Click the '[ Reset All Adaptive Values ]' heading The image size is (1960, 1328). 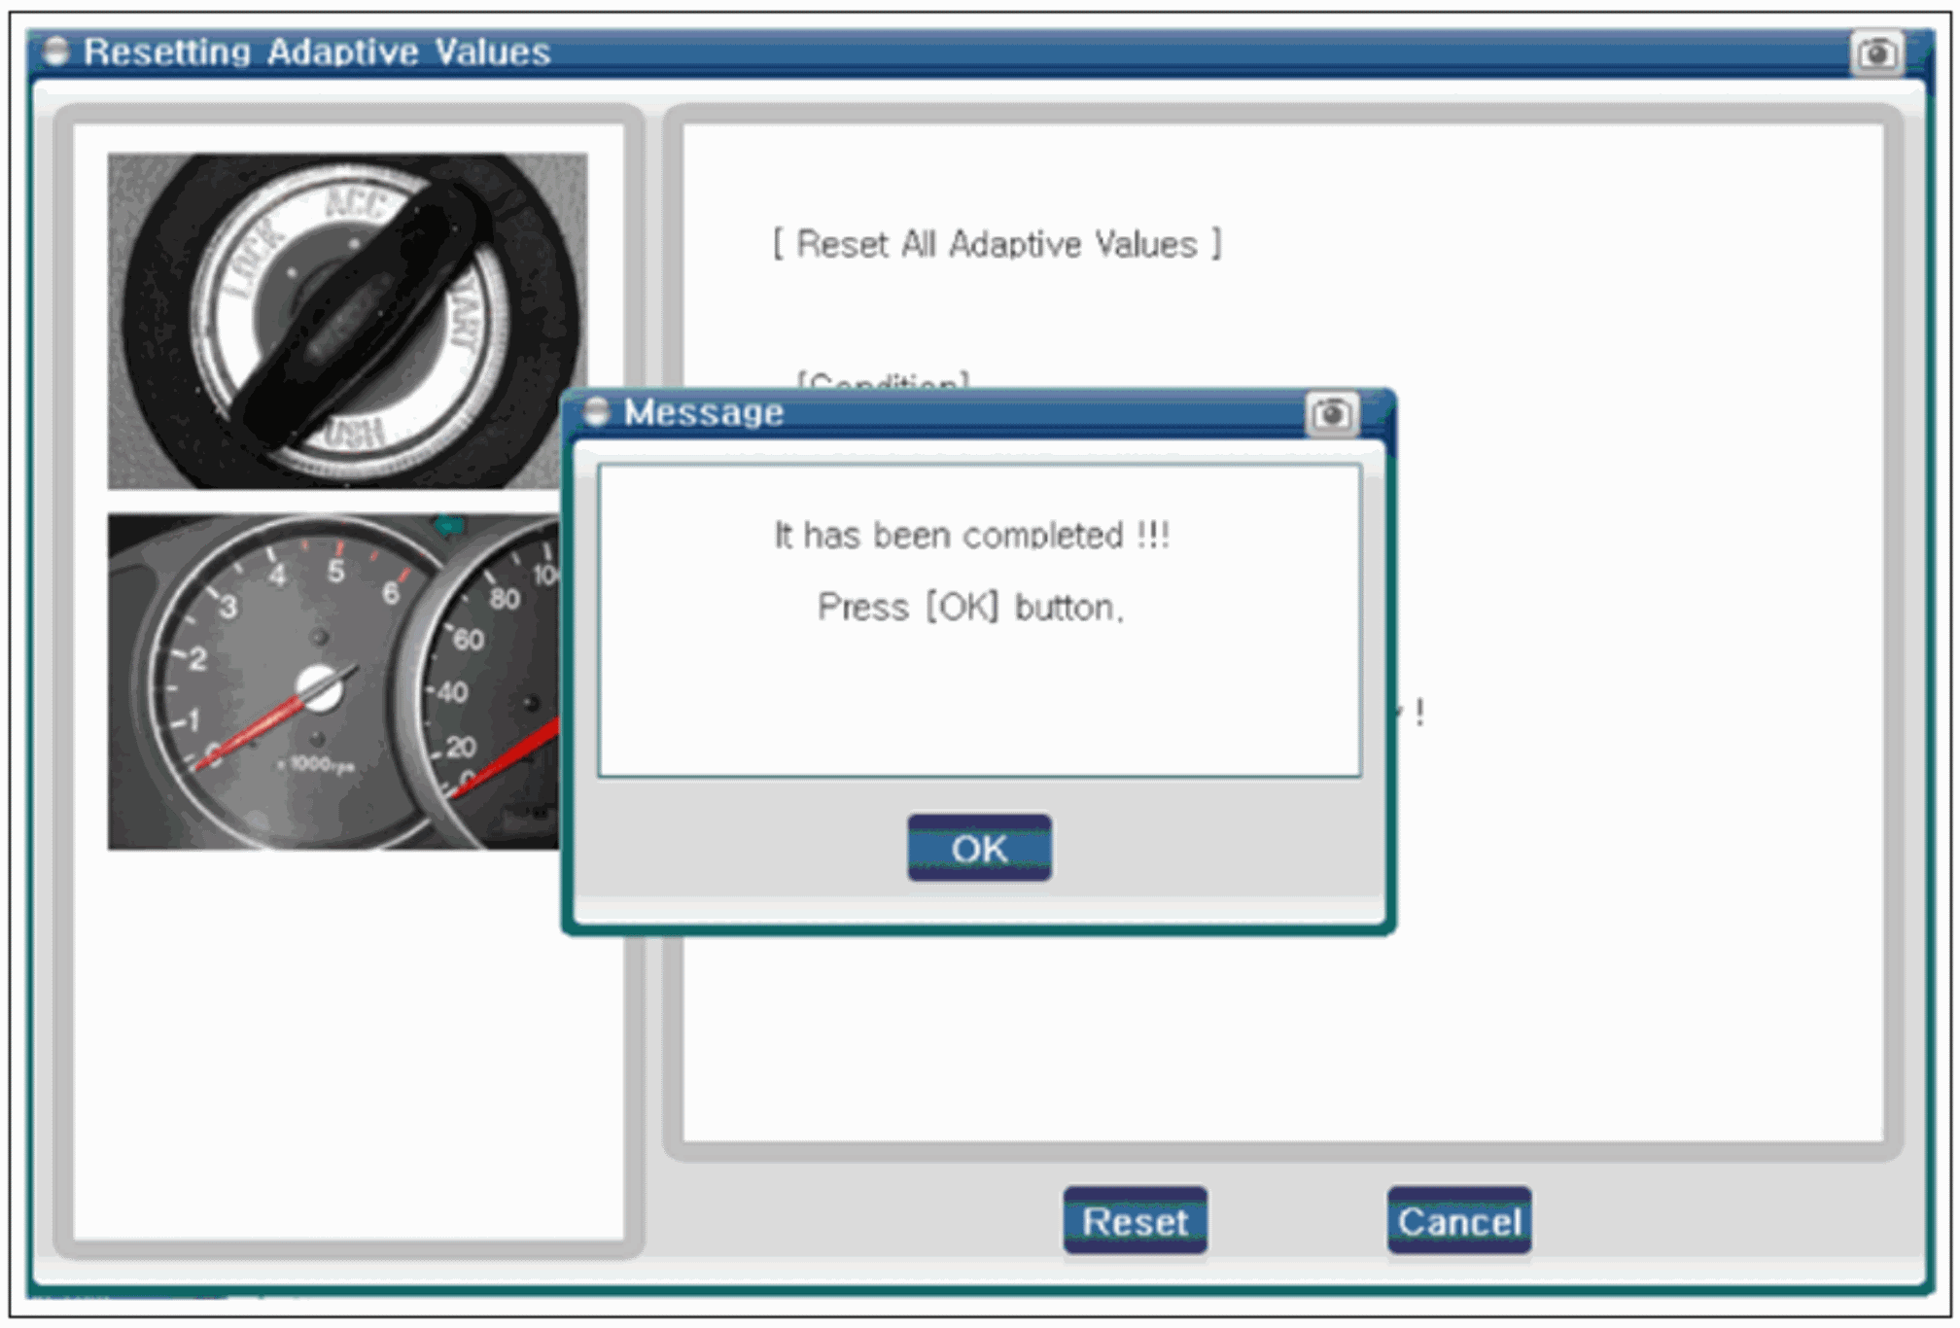(x=997, y=244)
